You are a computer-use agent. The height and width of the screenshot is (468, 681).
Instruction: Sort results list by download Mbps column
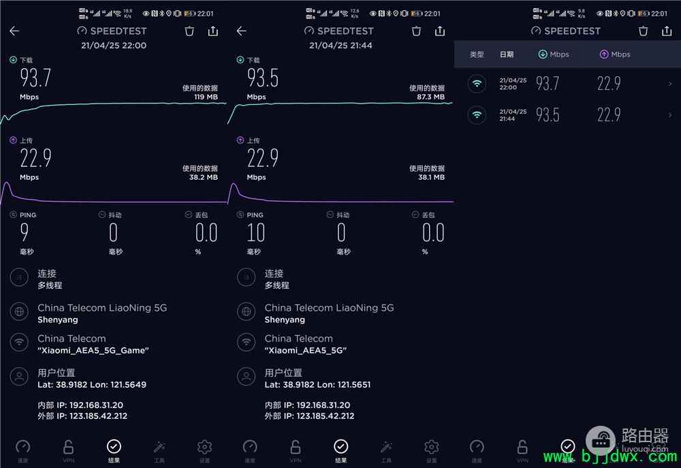(554, 54)
